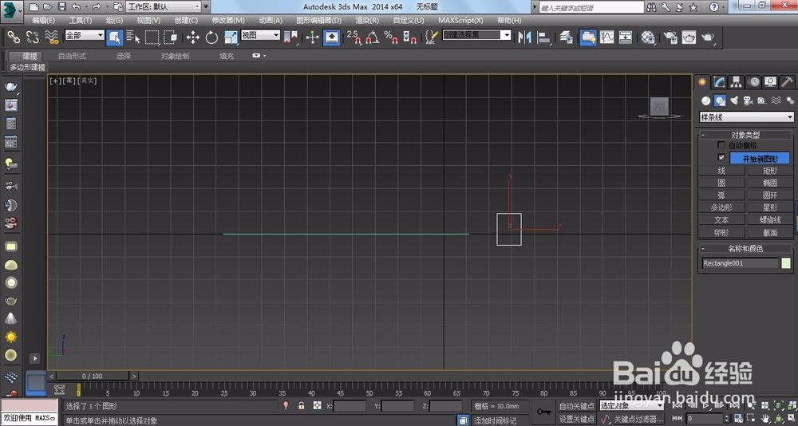
Task: Open Select by Name list icon
Action: (x=133, y=37)
